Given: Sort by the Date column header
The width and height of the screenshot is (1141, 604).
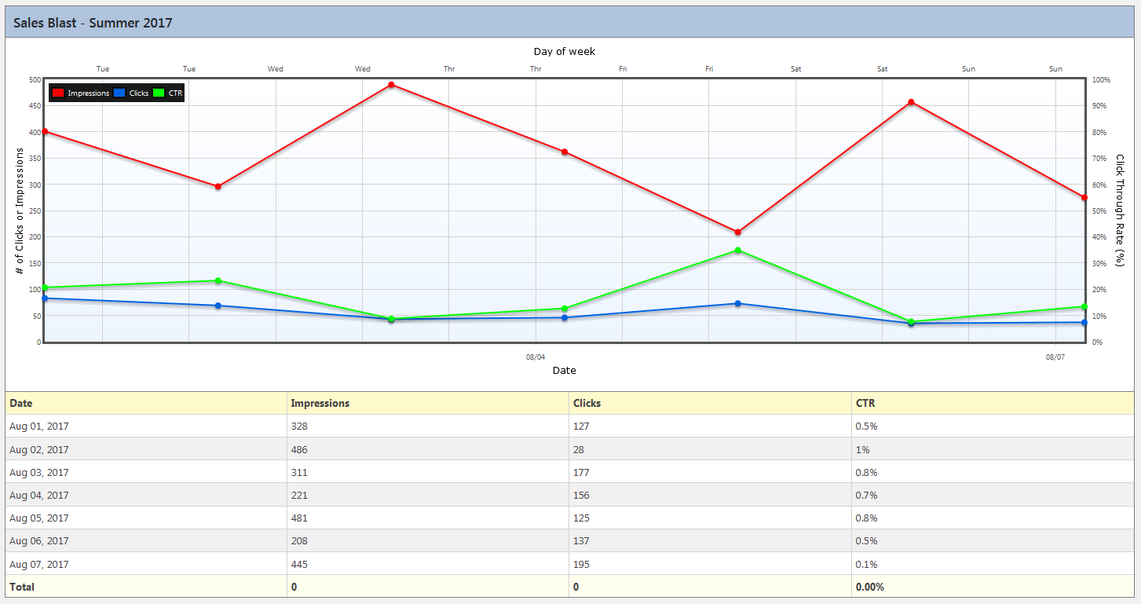Looking at the screenshot, I should (x=21, y=403).
